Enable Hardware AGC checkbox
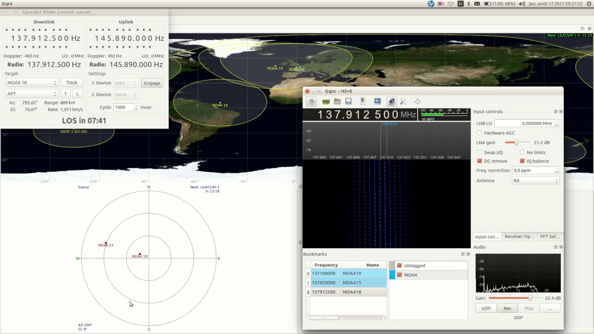Image resolution: width=594 pixels, height=334 pixels. pyautogui.click(x=479, y=133)
